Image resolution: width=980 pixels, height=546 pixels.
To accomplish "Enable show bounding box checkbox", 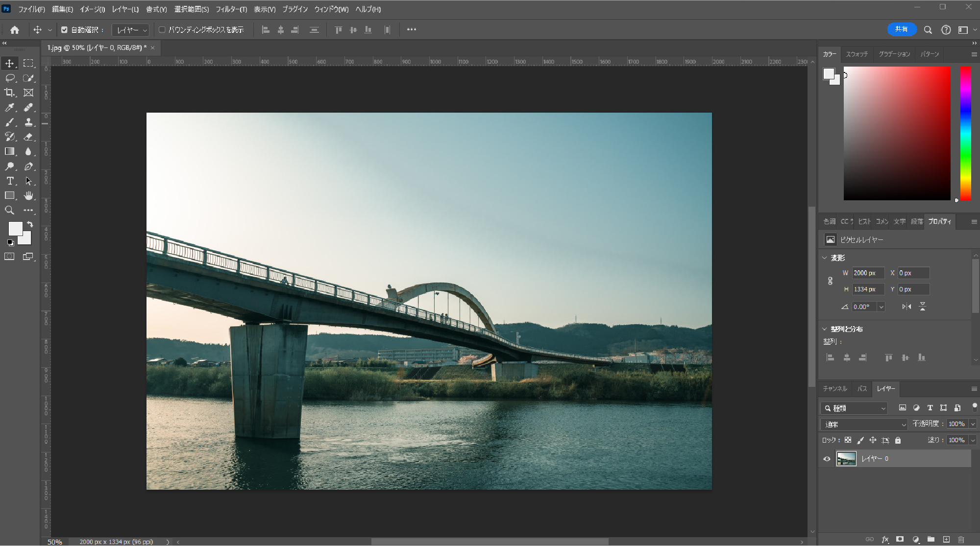I will coord(162,30).
